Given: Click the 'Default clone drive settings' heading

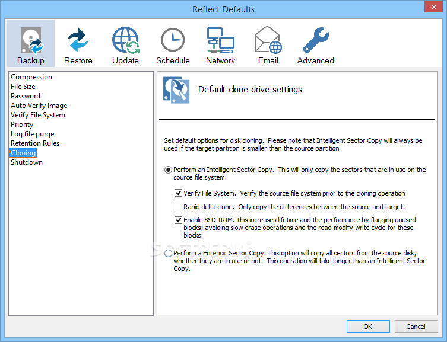Looking at the screenshot, I should pos(250,90).
